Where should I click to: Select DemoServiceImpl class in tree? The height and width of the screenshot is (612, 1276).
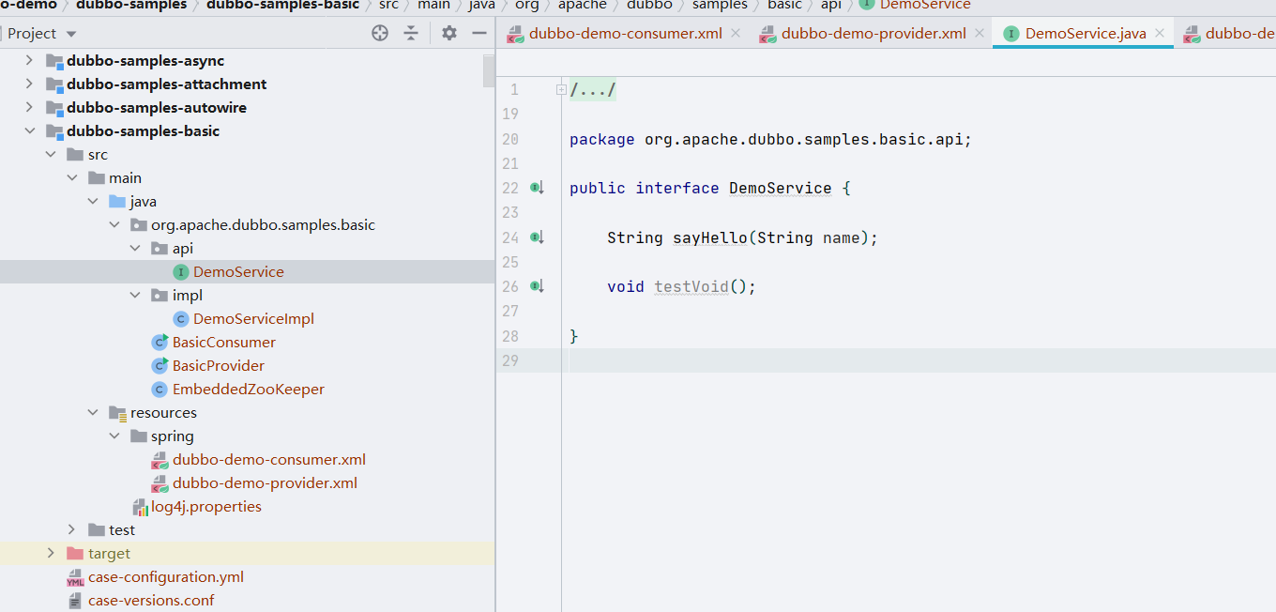(253, 318)
